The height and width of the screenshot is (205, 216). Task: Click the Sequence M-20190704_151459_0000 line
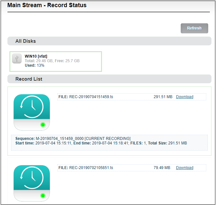click(x=73, y=139)
